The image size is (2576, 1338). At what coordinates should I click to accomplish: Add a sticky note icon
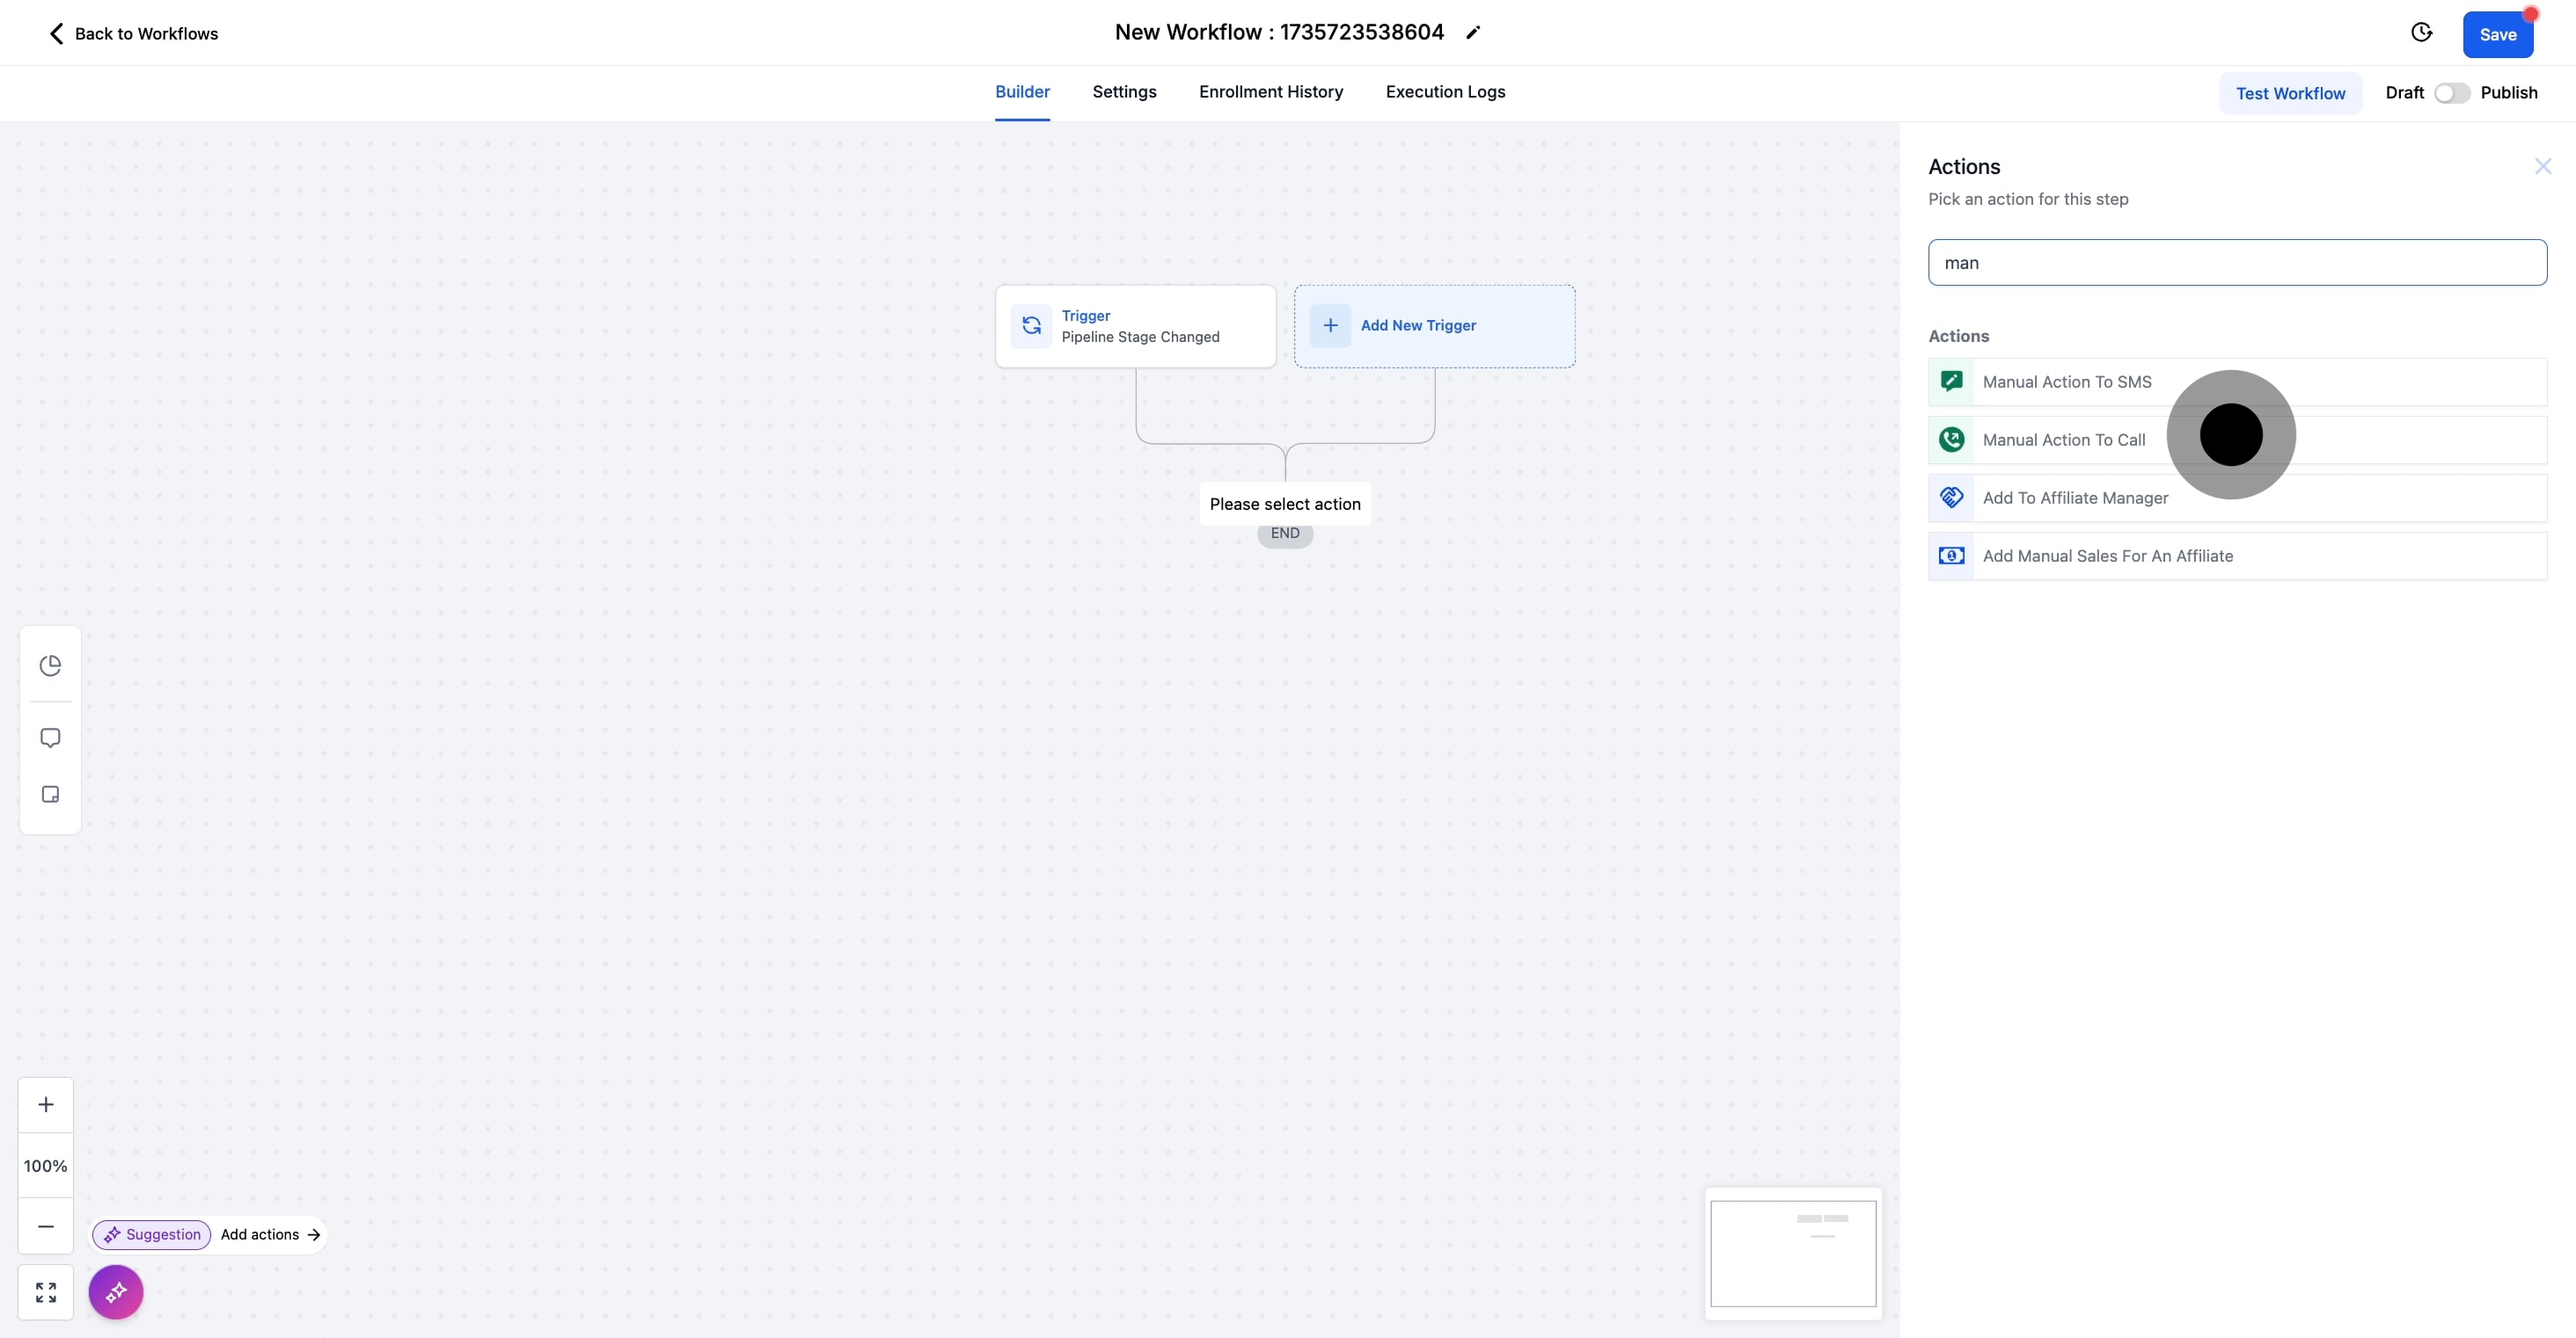tap(50, 795)
